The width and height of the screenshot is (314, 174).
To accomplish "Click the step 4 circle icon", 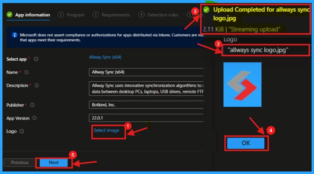I will (x=141, y=15).
